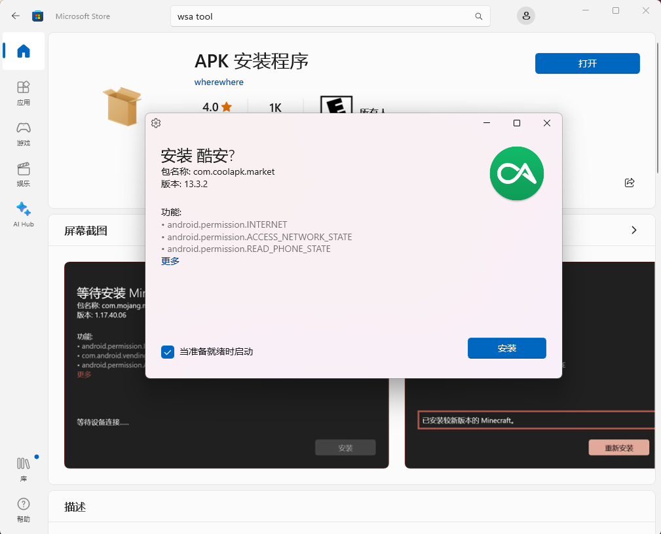The image size is (661, 534).
Task: Click the Coolapk green app icon
Action: [x=516, y=173]
